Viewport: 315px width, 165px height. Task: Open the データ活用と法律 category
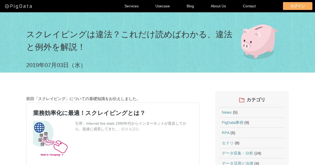click(x=238, y=163)
